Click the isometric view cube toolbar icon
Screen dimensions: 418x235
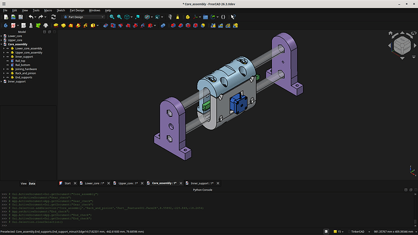coord(127,17)
